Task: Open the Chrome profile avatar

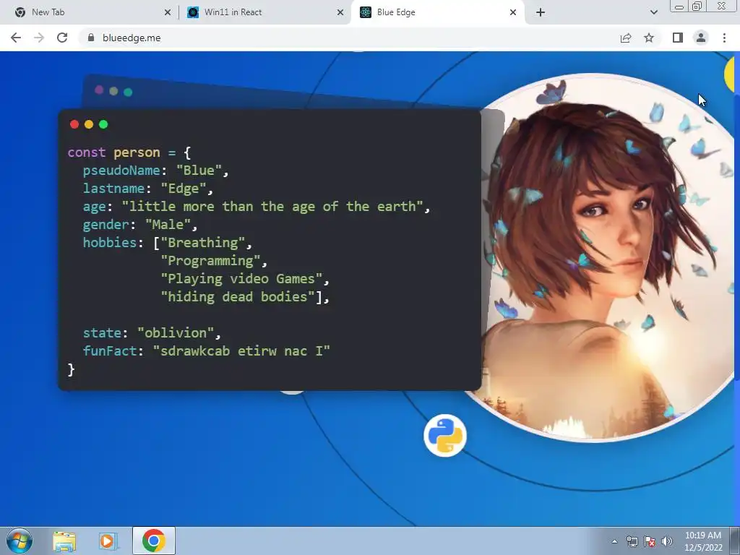Action: (x=701, y=38)
